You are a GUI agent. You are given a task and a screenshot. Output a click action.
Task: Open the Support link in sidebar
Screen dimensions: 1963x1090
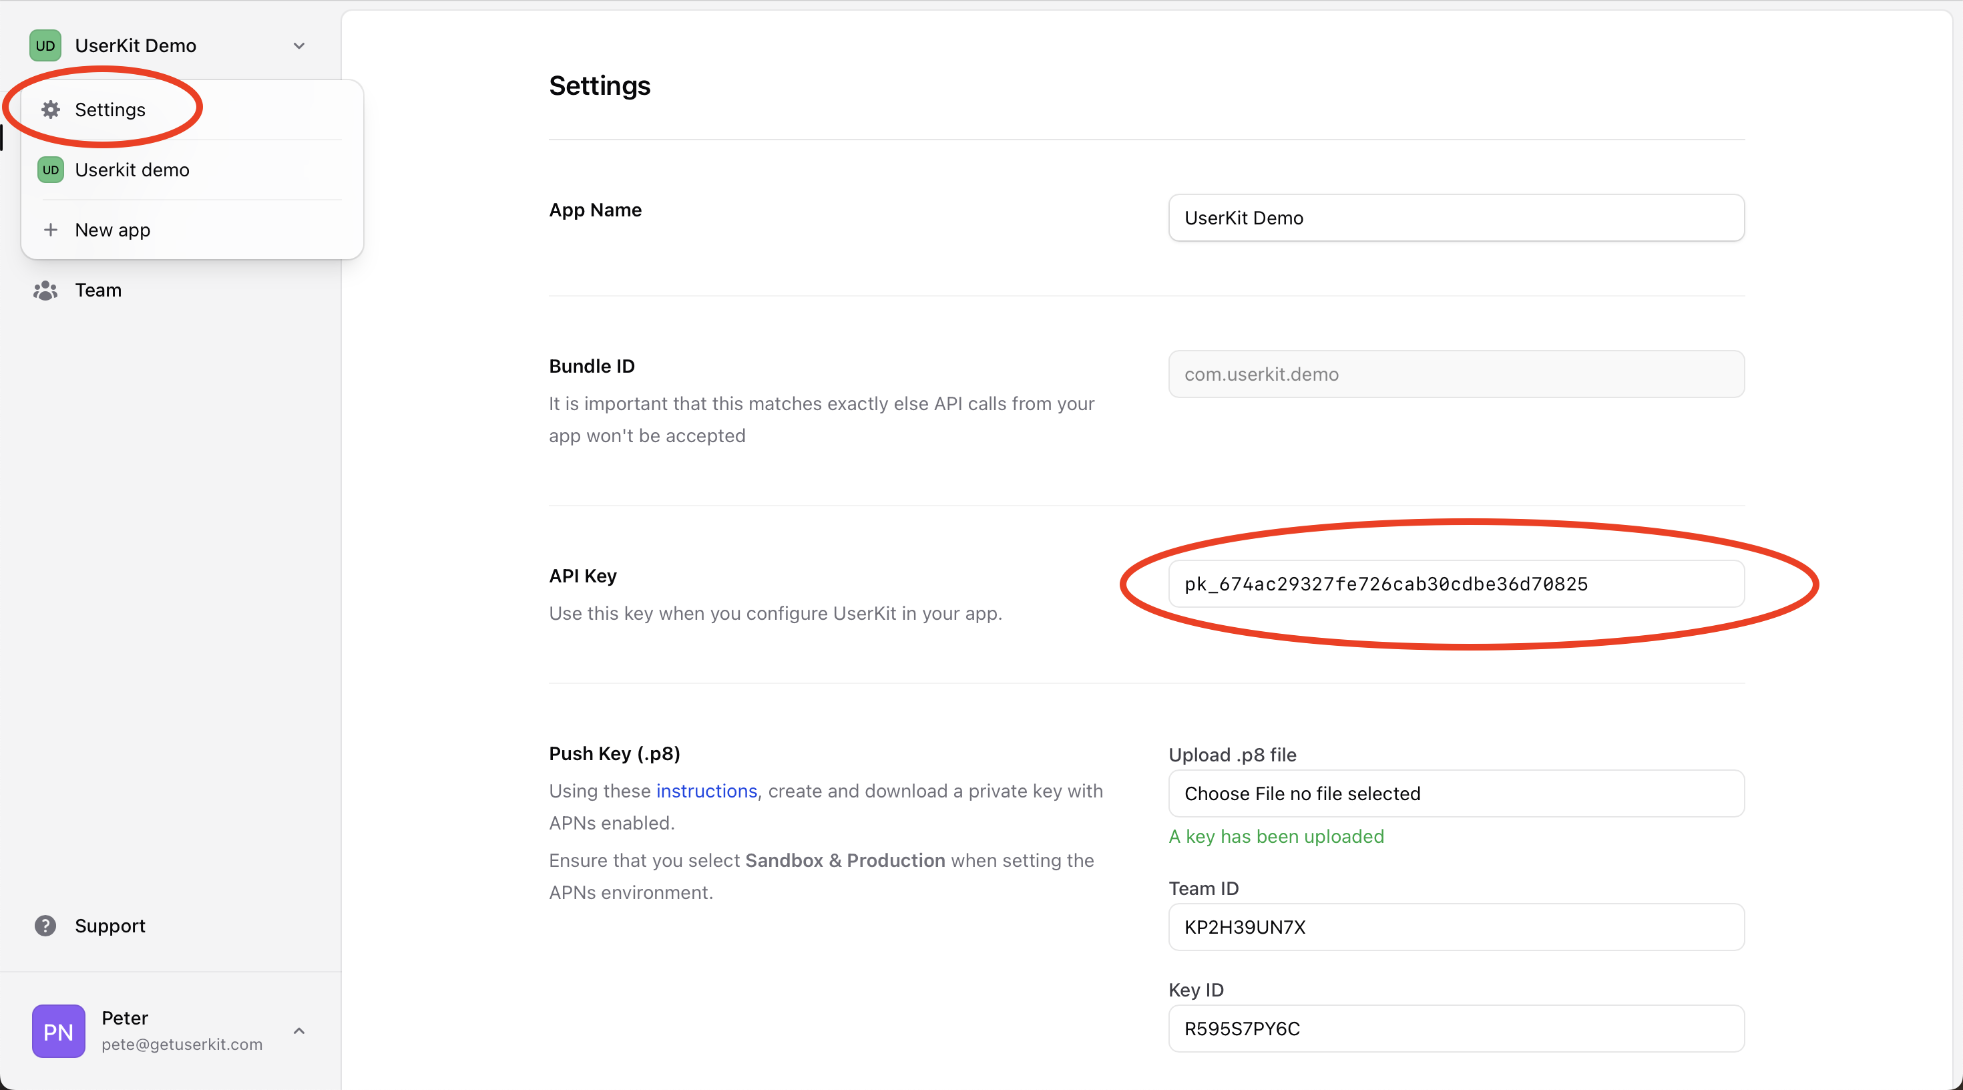point(110,925)
